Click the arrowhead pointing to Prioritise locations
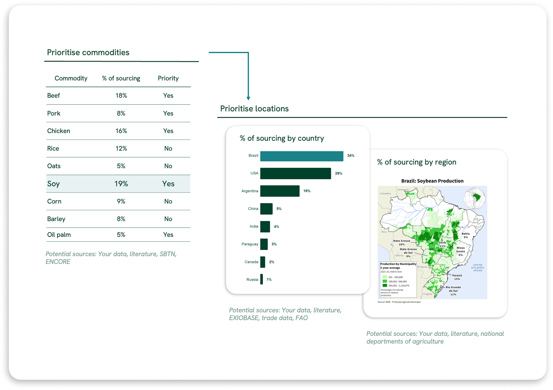This screenshot has width=553, height=390. 248,98
